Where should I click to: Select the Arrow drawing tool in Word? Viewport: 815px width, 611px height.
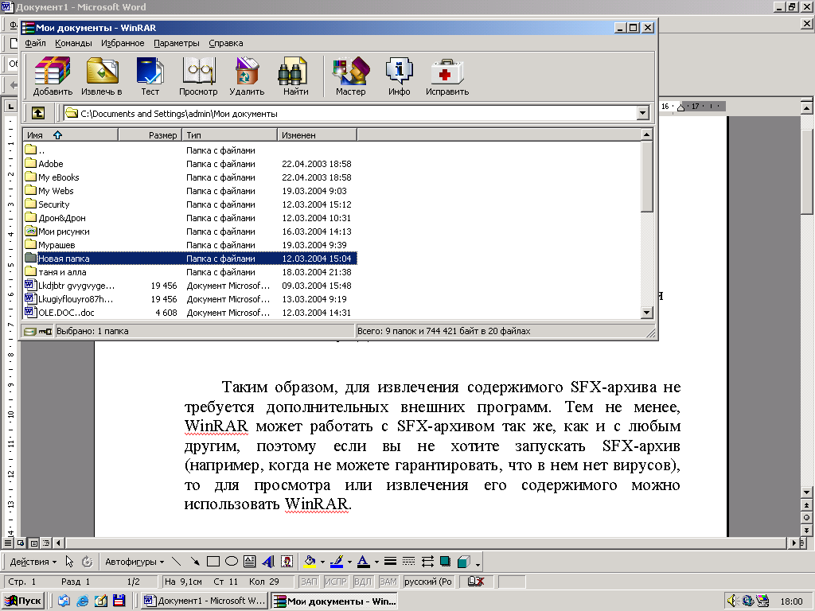pos(195,562)
